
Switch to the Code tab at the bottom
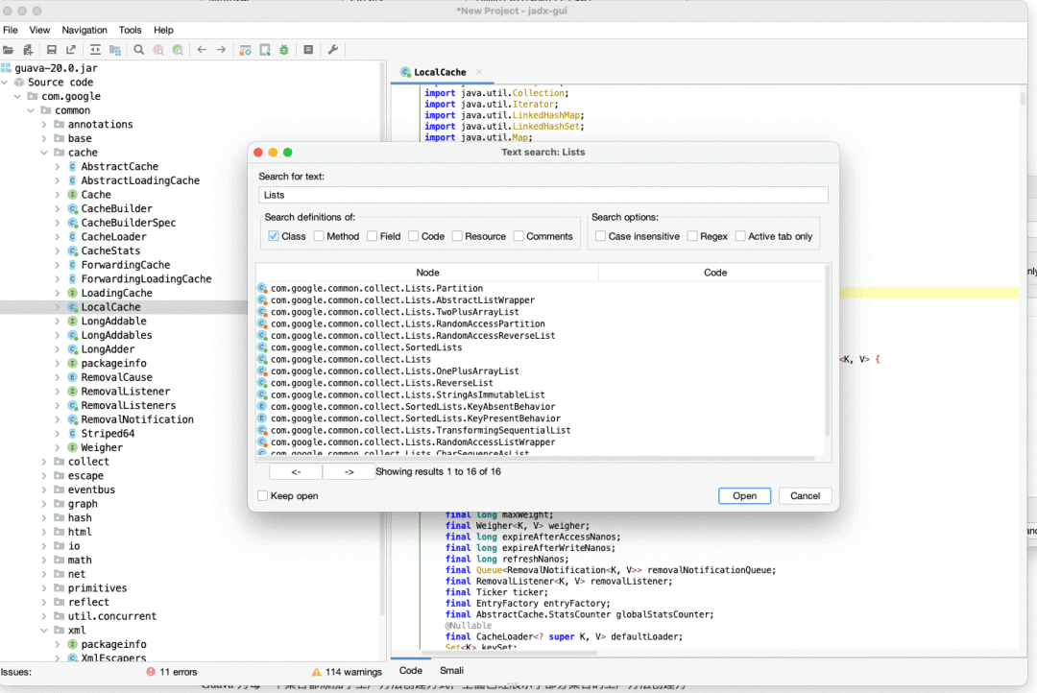(411, 671)
